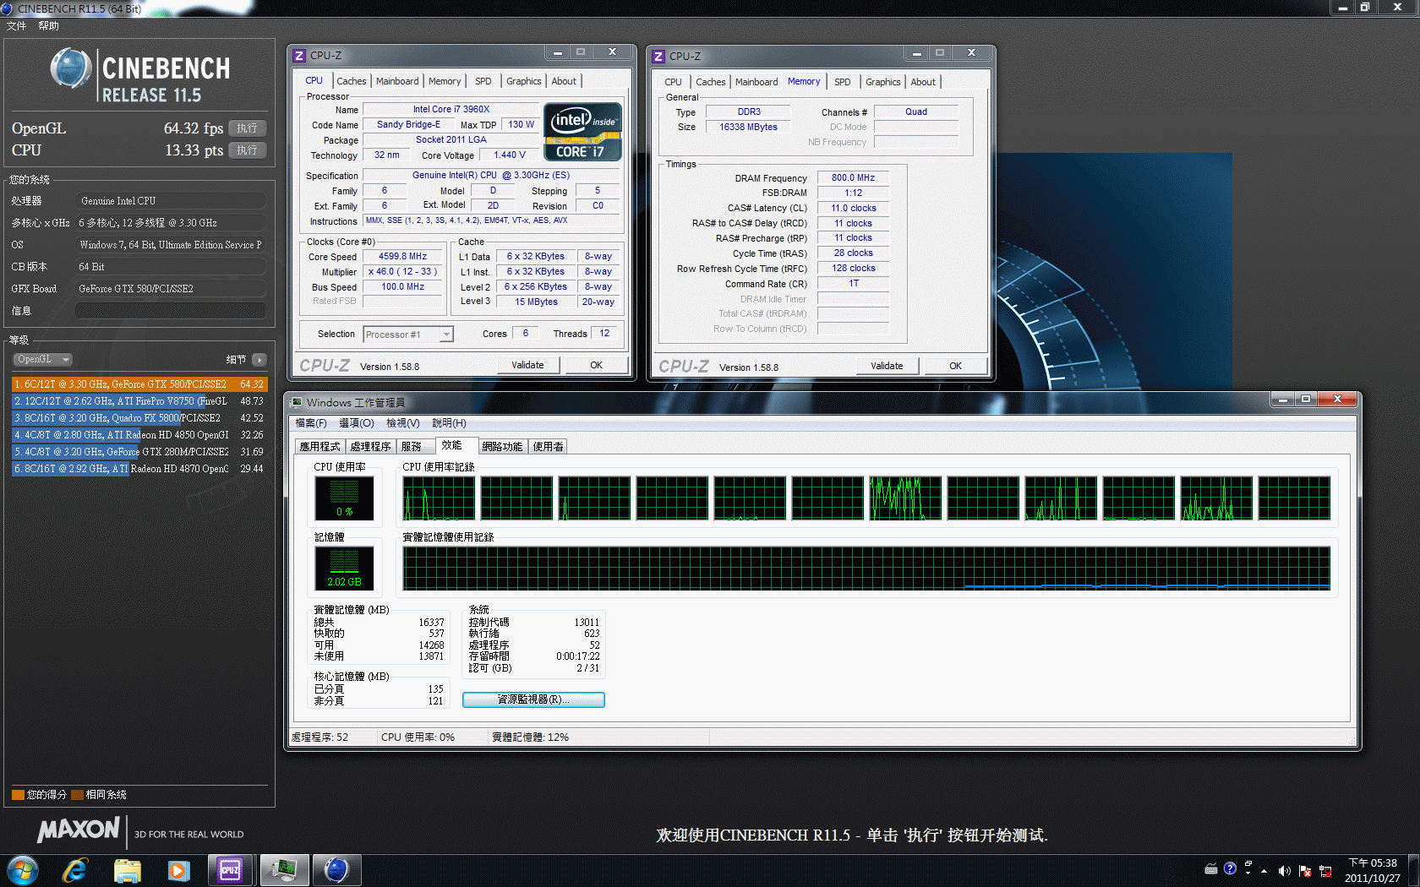Switch to Caches tab in left CPU-Z

pos(351,81)
